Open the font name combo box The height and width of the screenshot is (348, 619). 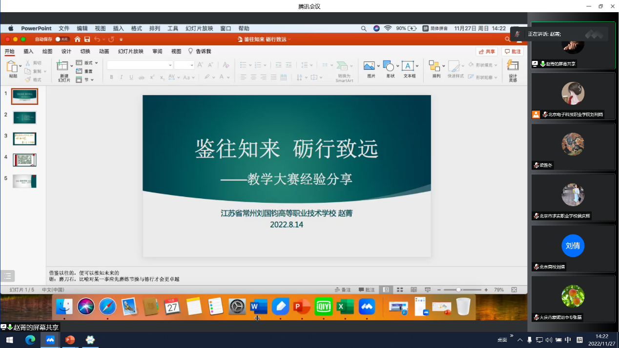tap(140, 65)
